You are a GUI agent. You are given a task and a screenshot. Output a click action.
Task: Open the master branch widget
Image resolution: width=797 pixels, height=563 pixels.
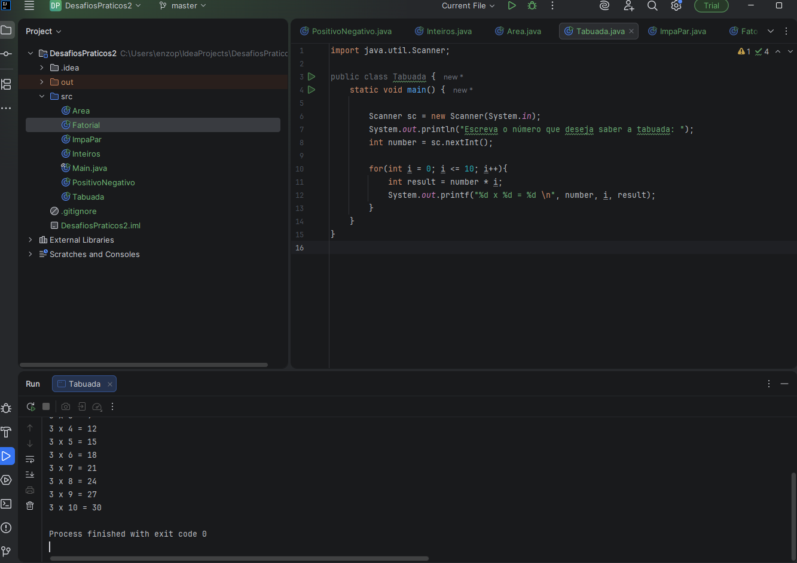(183, 6)
